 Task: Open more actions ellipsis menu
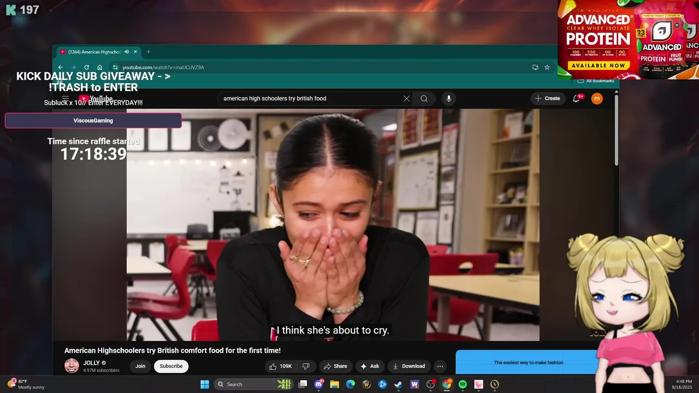pyautogui.click(x=440, y=366)
